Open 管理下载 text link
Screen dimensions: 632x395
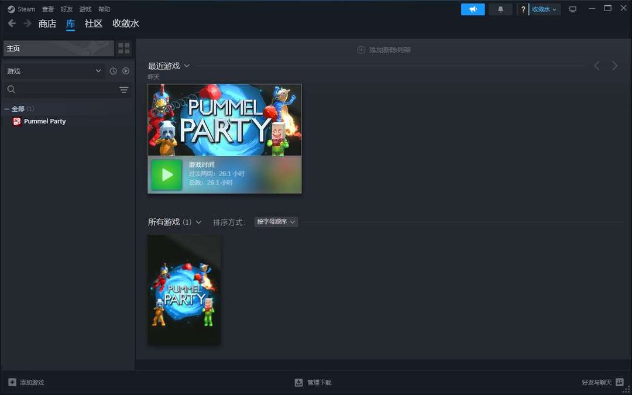click(320, 383)
